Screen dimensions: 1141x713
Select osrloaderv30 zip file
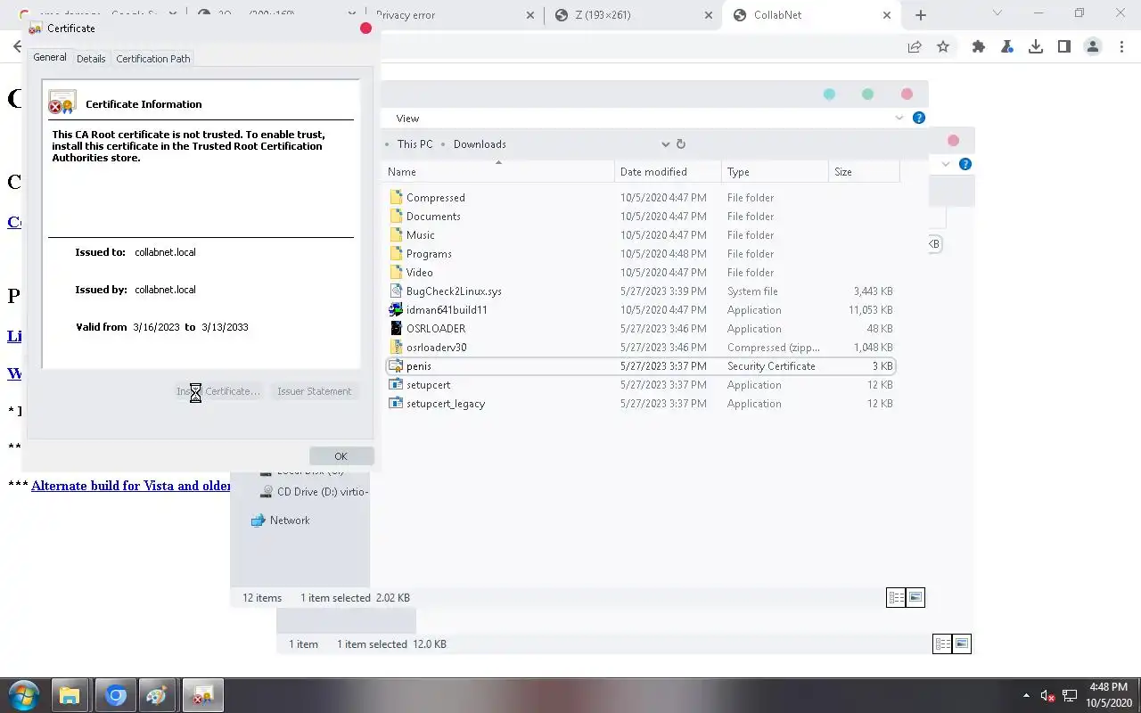pos(641,348)
